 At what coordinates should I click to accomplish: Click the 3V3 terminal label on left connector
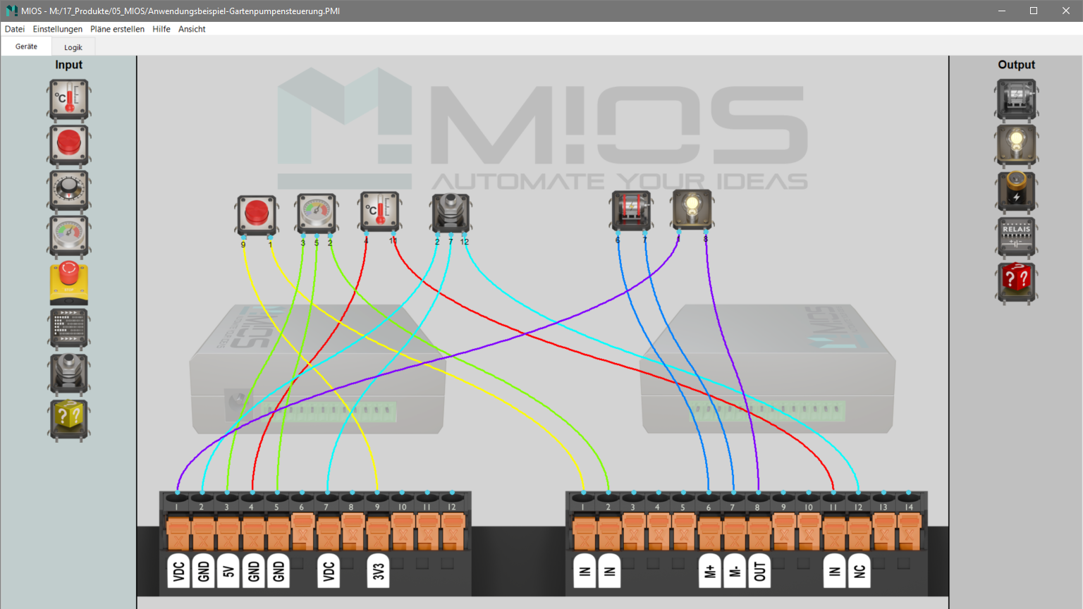pos(379,571)
